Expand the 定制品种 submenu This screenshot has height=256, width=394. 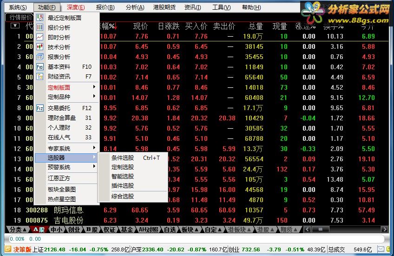tap(66, 97)
